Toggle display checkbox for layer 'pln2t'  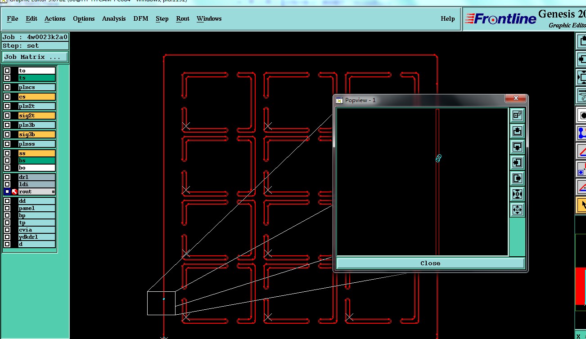[x=7, y=106]
